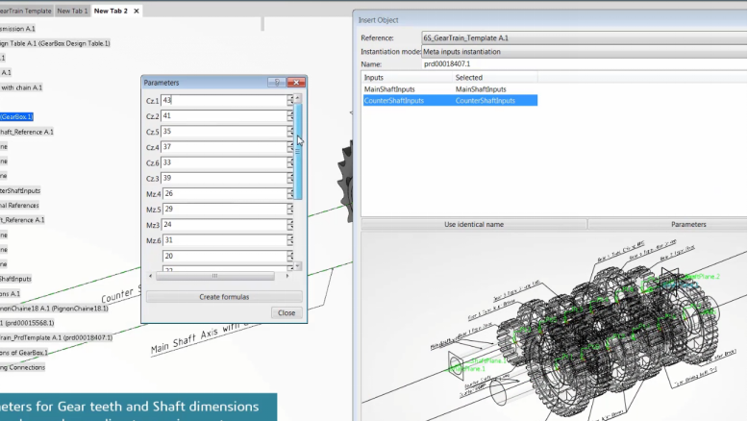
Task: Click the Cz.3 value field
Action: [224, 178]
